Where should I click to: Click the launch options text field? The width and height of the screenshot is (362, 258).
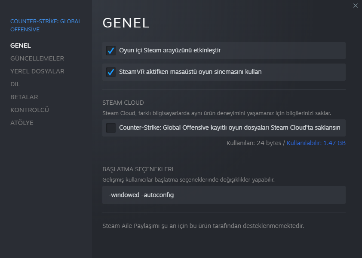coord(224,195)
